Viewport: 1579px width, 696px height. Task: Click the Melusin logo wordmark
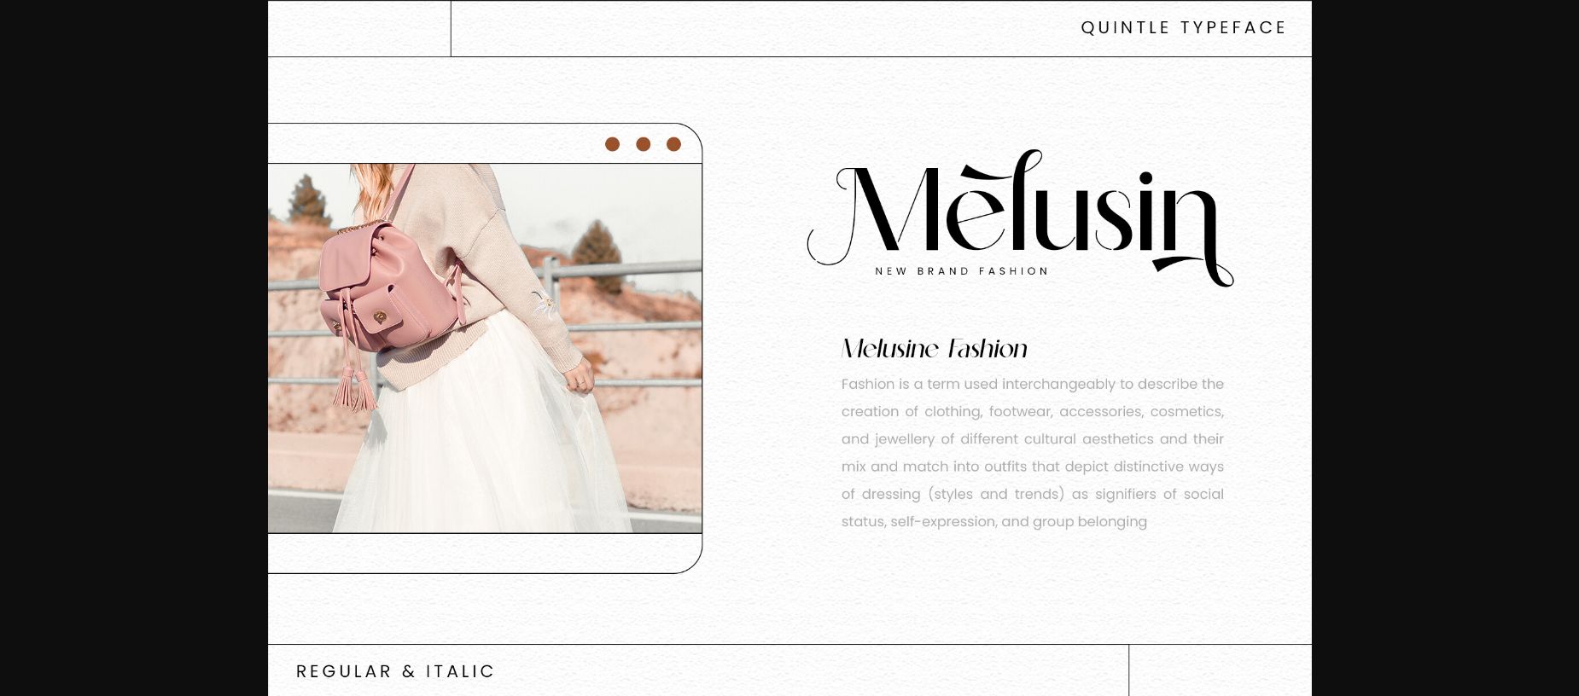click(x=1020, y=217)
